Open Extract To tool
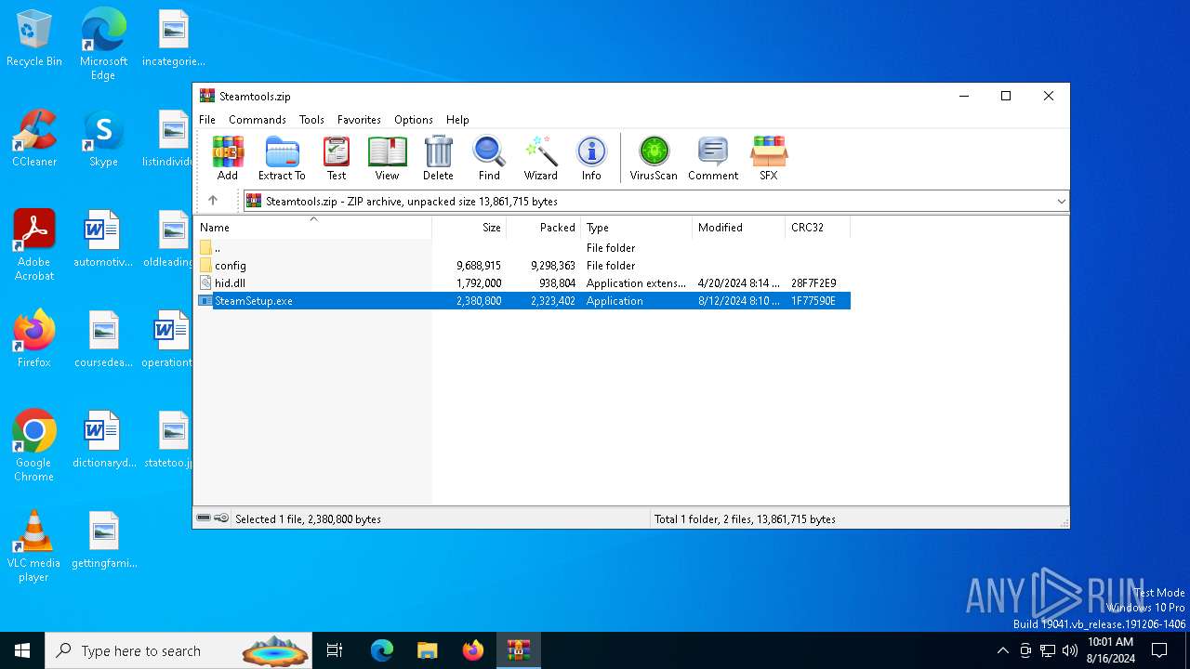The image size is (1190, 669). [x=282, y=158]
